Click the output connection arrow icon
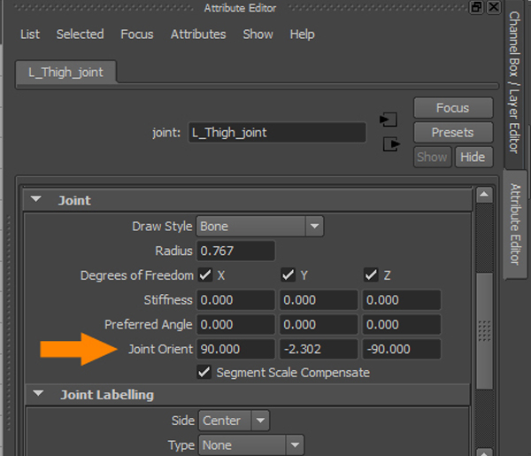This screenshot has height=456, width=531. click(391, 144)
